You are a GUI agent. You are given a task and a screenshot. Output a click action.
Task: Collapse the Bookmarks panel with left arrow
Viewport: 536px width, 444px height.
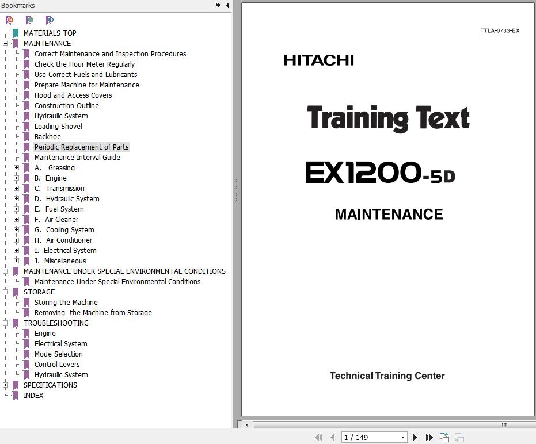[227, 5]
